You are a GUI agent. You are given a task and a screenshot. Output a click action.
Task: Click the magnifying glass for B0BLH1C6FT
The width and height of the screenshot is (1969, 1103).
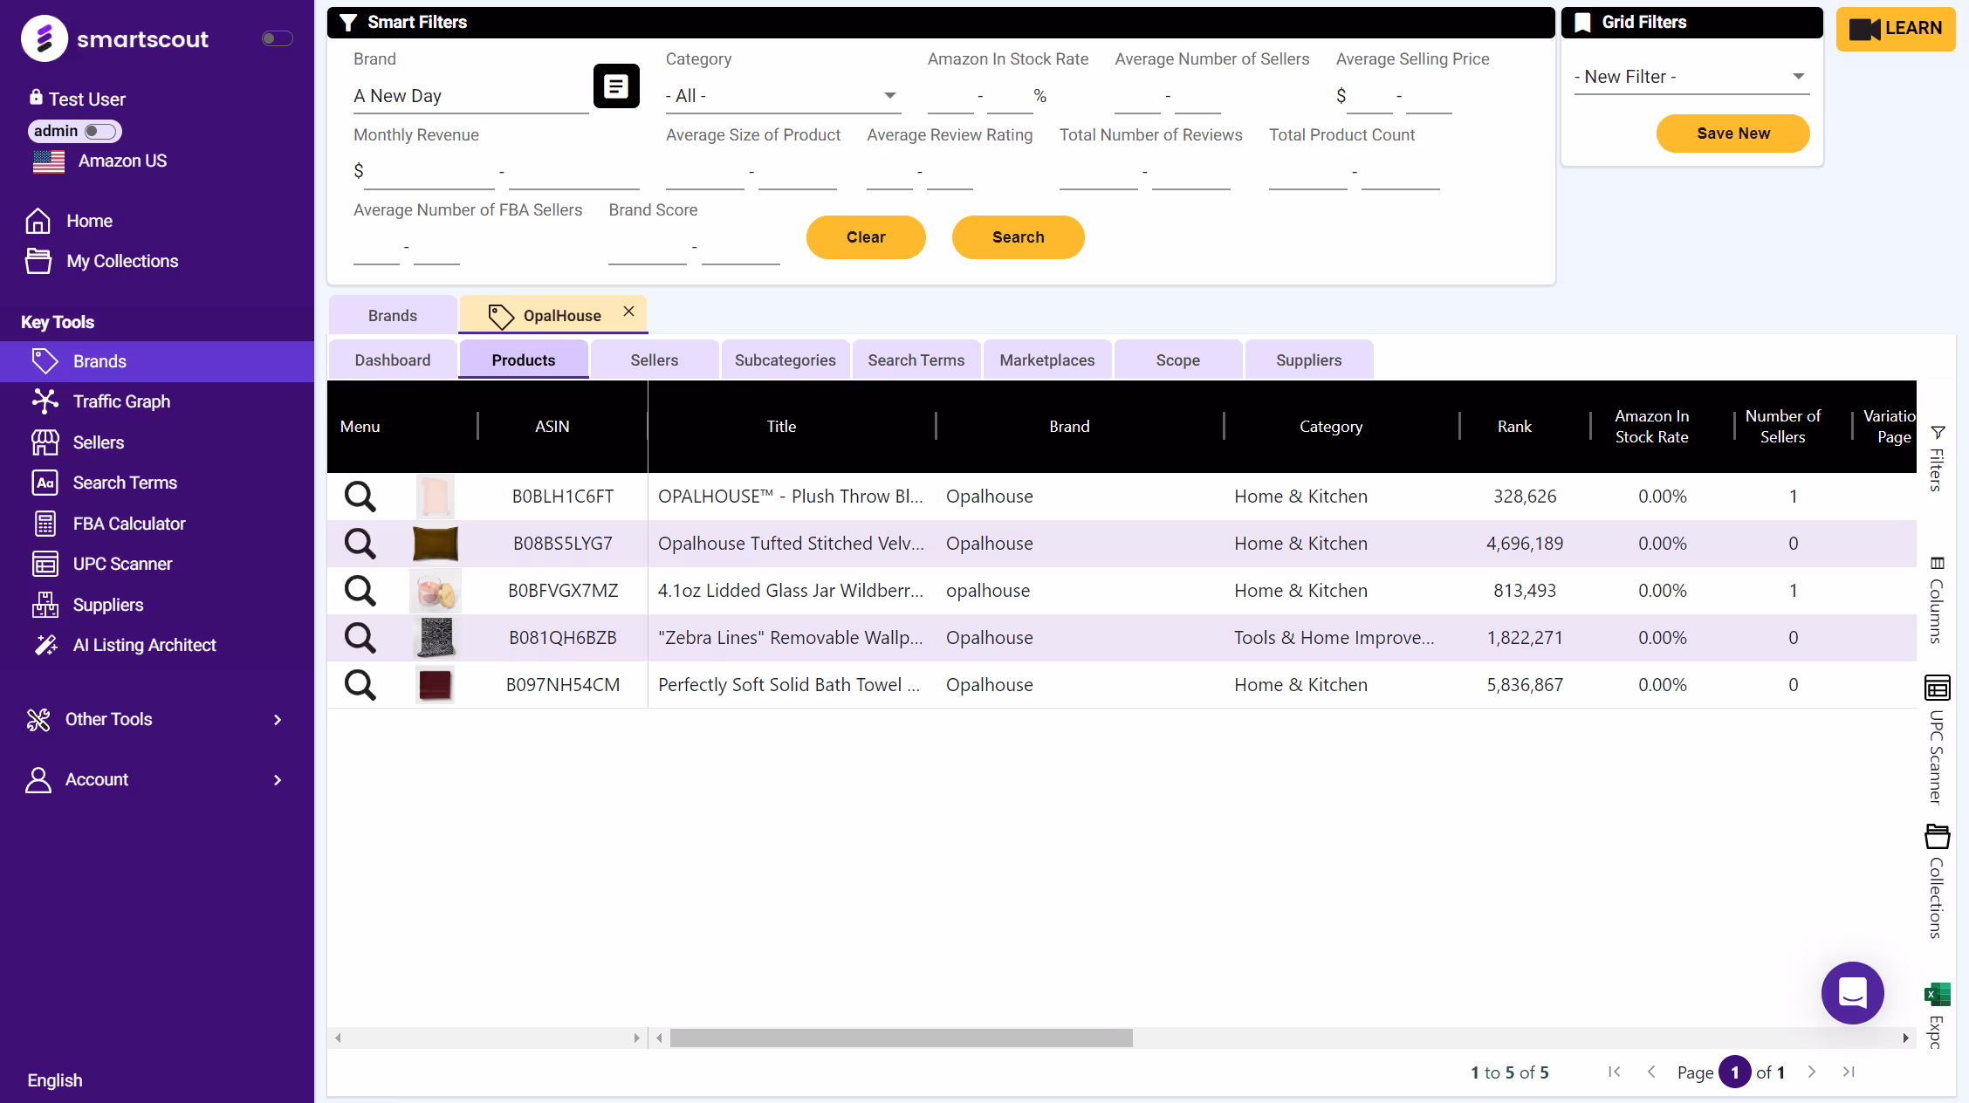pyautogui.click(x=359, y=496)
